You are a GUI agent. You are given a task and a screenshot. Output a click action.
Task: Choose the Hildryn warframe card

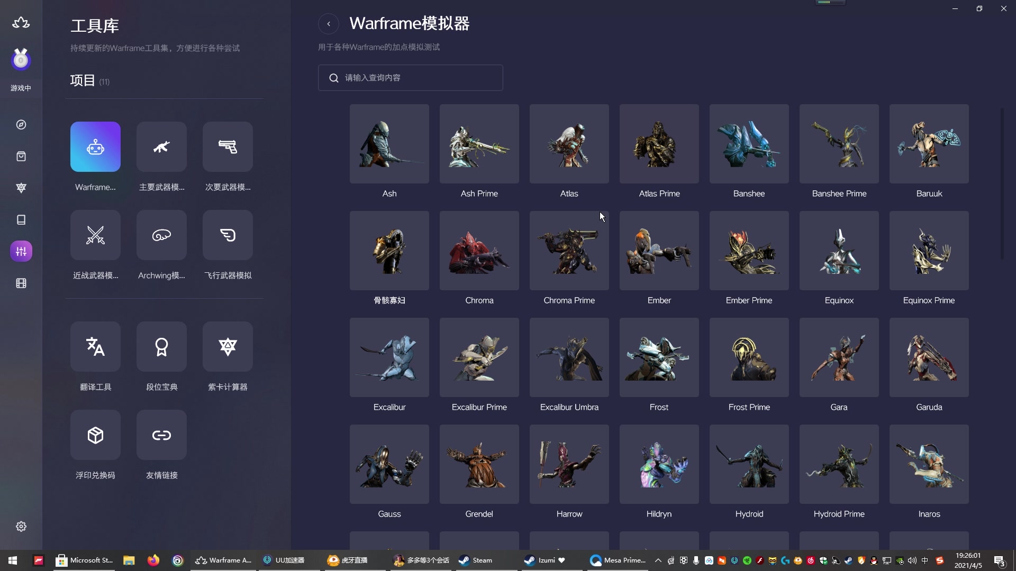pyautogui.click(x=659, y=464)
